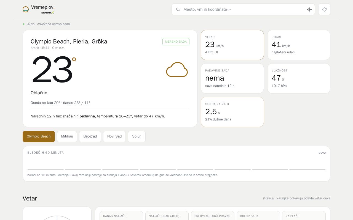Click the 'SLEDEĆIH 60 MINUTA' label
353x220 pixels.
[46, 153]
